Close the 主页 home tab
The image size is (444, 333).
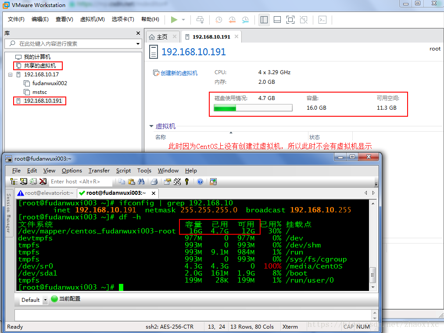point(175,36)
